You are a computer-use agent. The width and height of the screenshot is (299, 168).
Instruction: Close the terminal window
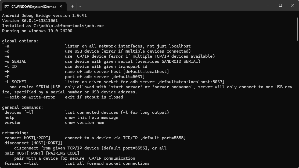293,5
